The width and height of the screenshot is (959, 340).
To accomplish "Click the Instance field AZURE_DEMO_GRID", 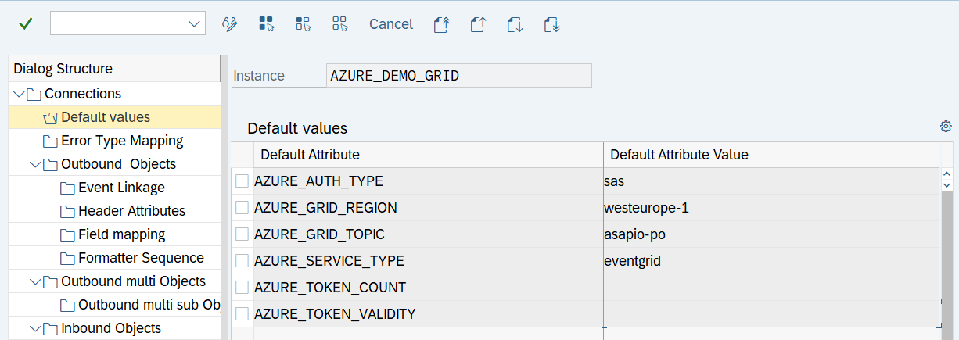I will click(459, 76).
